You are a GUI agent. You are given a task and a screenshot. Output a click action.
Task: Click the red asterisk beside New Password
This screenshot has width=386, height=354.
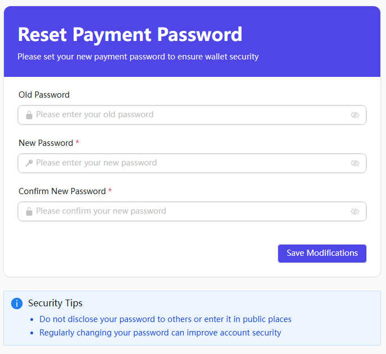78,142
